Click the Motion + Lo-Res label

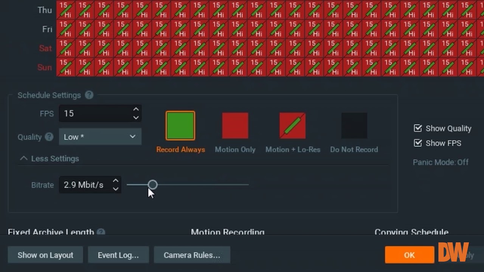(293, 150)
